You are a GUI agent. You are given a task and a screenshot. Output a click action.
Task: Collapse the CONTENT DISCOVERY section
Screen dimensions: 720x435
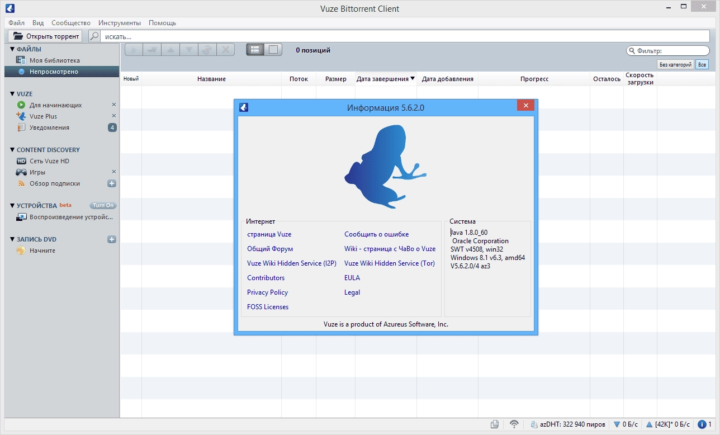click(12, 150)
